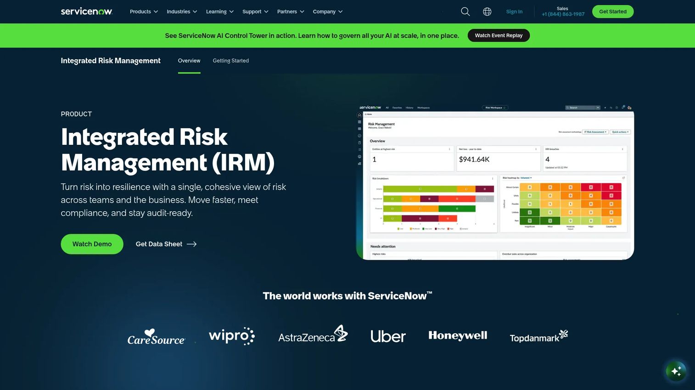Click the Wipro customer logo
The height and width of the screenshot is (390, 695).
pyautogui.click(x=232, y=336)
